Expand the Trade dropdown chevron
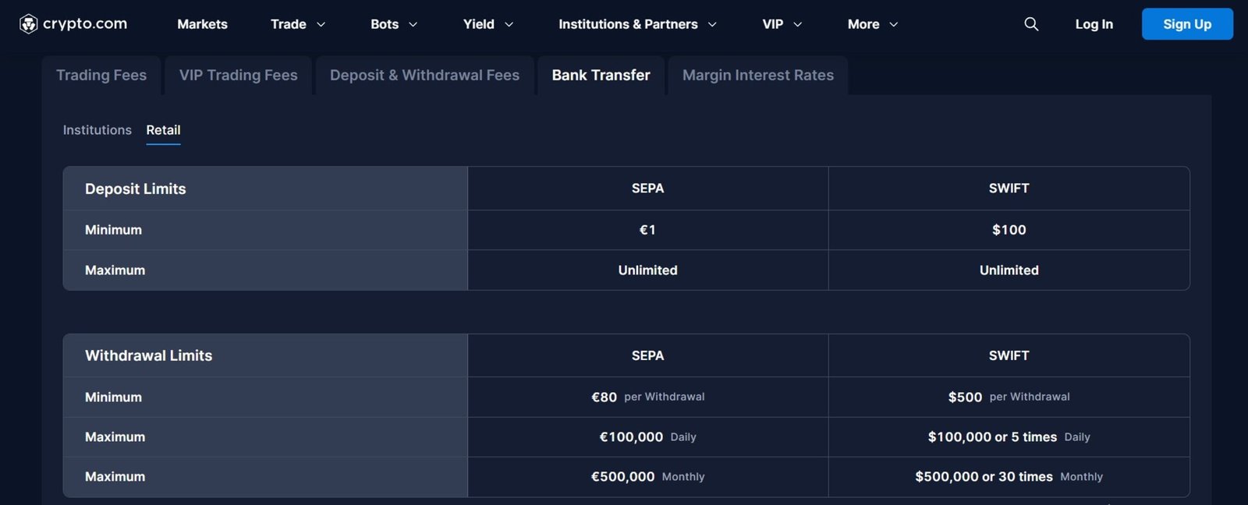Image resolution: width=1248 pixels, height=505 pixels. (x=321, y=25)
